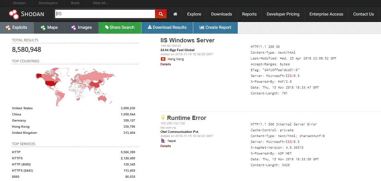This screenshot has width=381, height=181.
Task: Go to the home icon
Action: [x=175, y=14]
